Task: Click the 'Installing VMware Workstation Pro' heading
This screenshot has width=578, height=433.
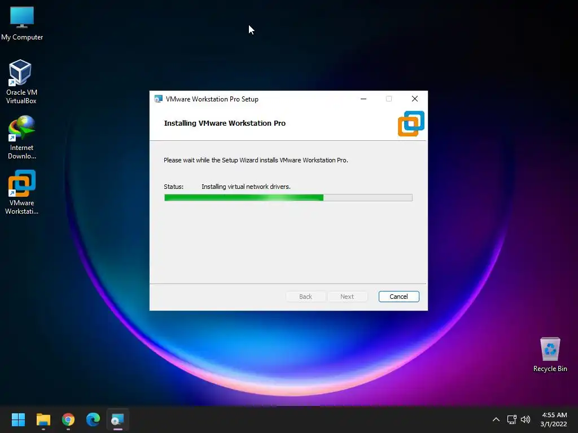Action: pyautogui.click(x=225, y=123)
